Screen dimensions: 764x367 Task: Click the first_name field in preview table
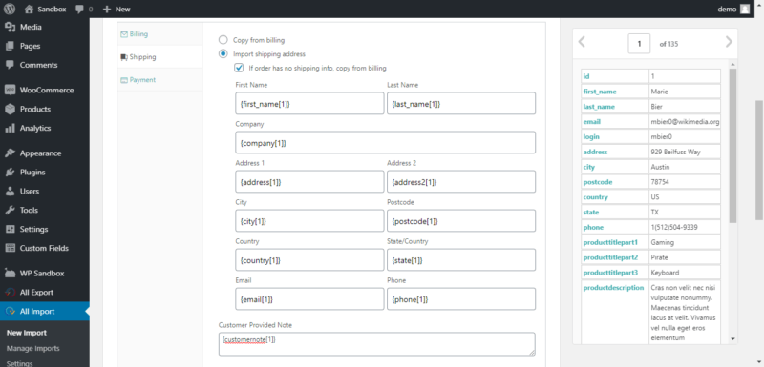[600, 92]
